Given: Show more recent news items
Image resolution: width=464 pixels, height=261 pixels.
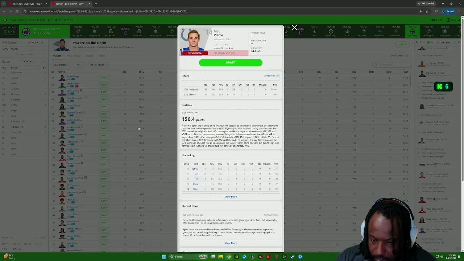Looking at the screenshot, I should [231, 243].
